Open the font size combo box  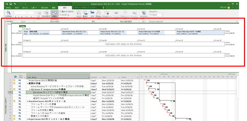point(31,12)
